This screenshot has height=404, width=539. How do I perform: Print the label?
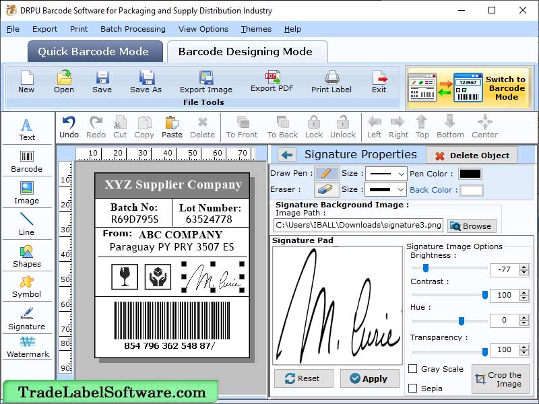pyautogui.click(x=331, y=81)
